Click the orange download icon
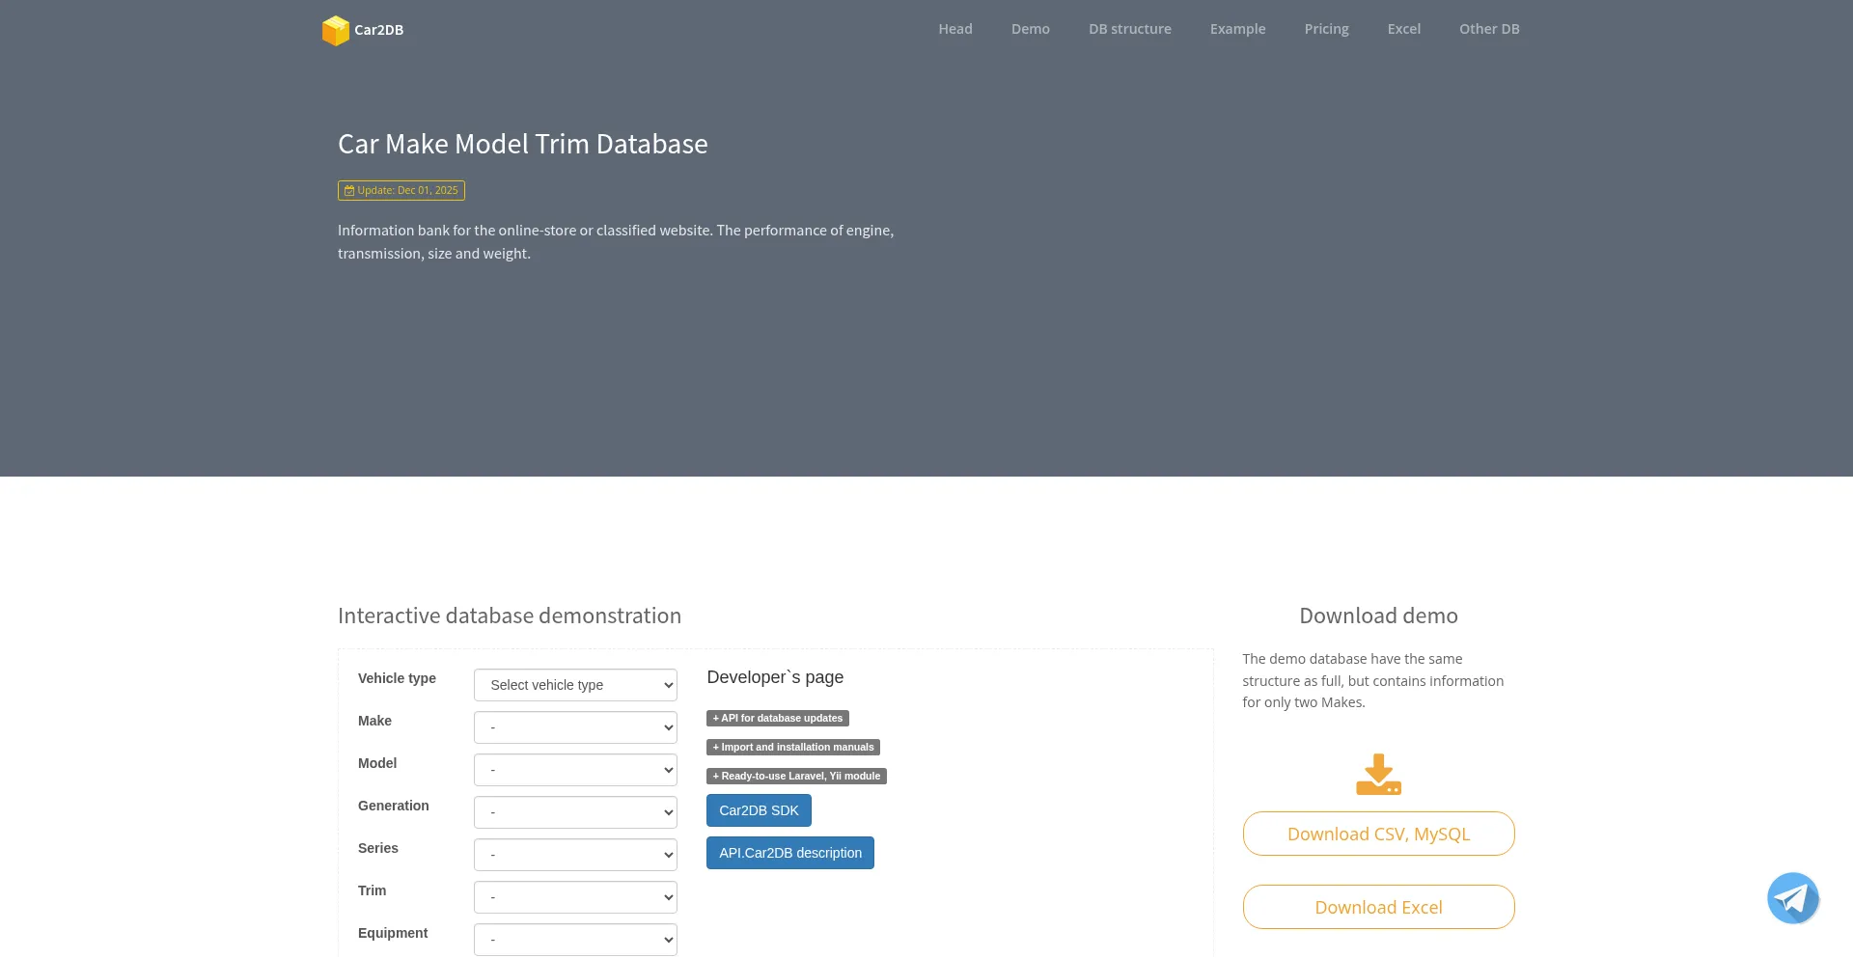The image size is (1853, 958). coord(1378,775)
